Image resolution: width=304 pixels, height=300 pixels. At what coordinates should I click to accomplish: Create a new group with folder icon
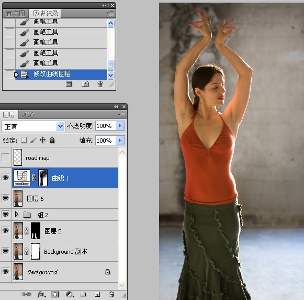(x=83, y=294)
